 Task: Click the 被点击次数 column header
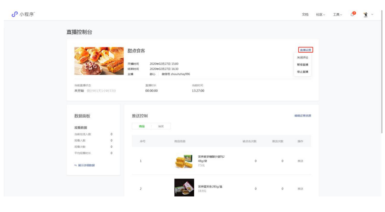pyautogui.click(x=249, y=141)
